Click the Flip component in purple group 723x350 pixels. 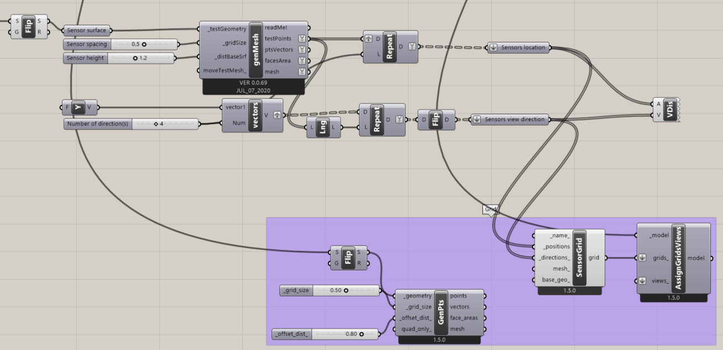pyautogui.click(x=349, y=258)
